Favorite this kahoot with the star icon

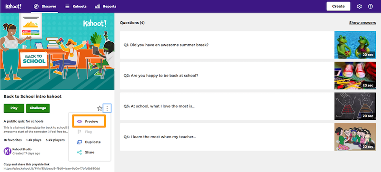coord(100,108)
